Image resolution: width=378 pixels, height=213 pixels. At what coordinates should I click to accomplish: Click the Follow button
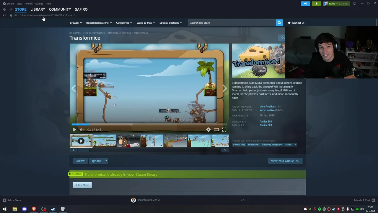pyautogui.click(x=80, y=161)
